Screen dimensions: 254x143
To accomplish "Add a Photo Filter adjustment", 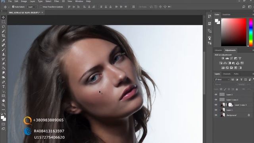I will 233,63.
